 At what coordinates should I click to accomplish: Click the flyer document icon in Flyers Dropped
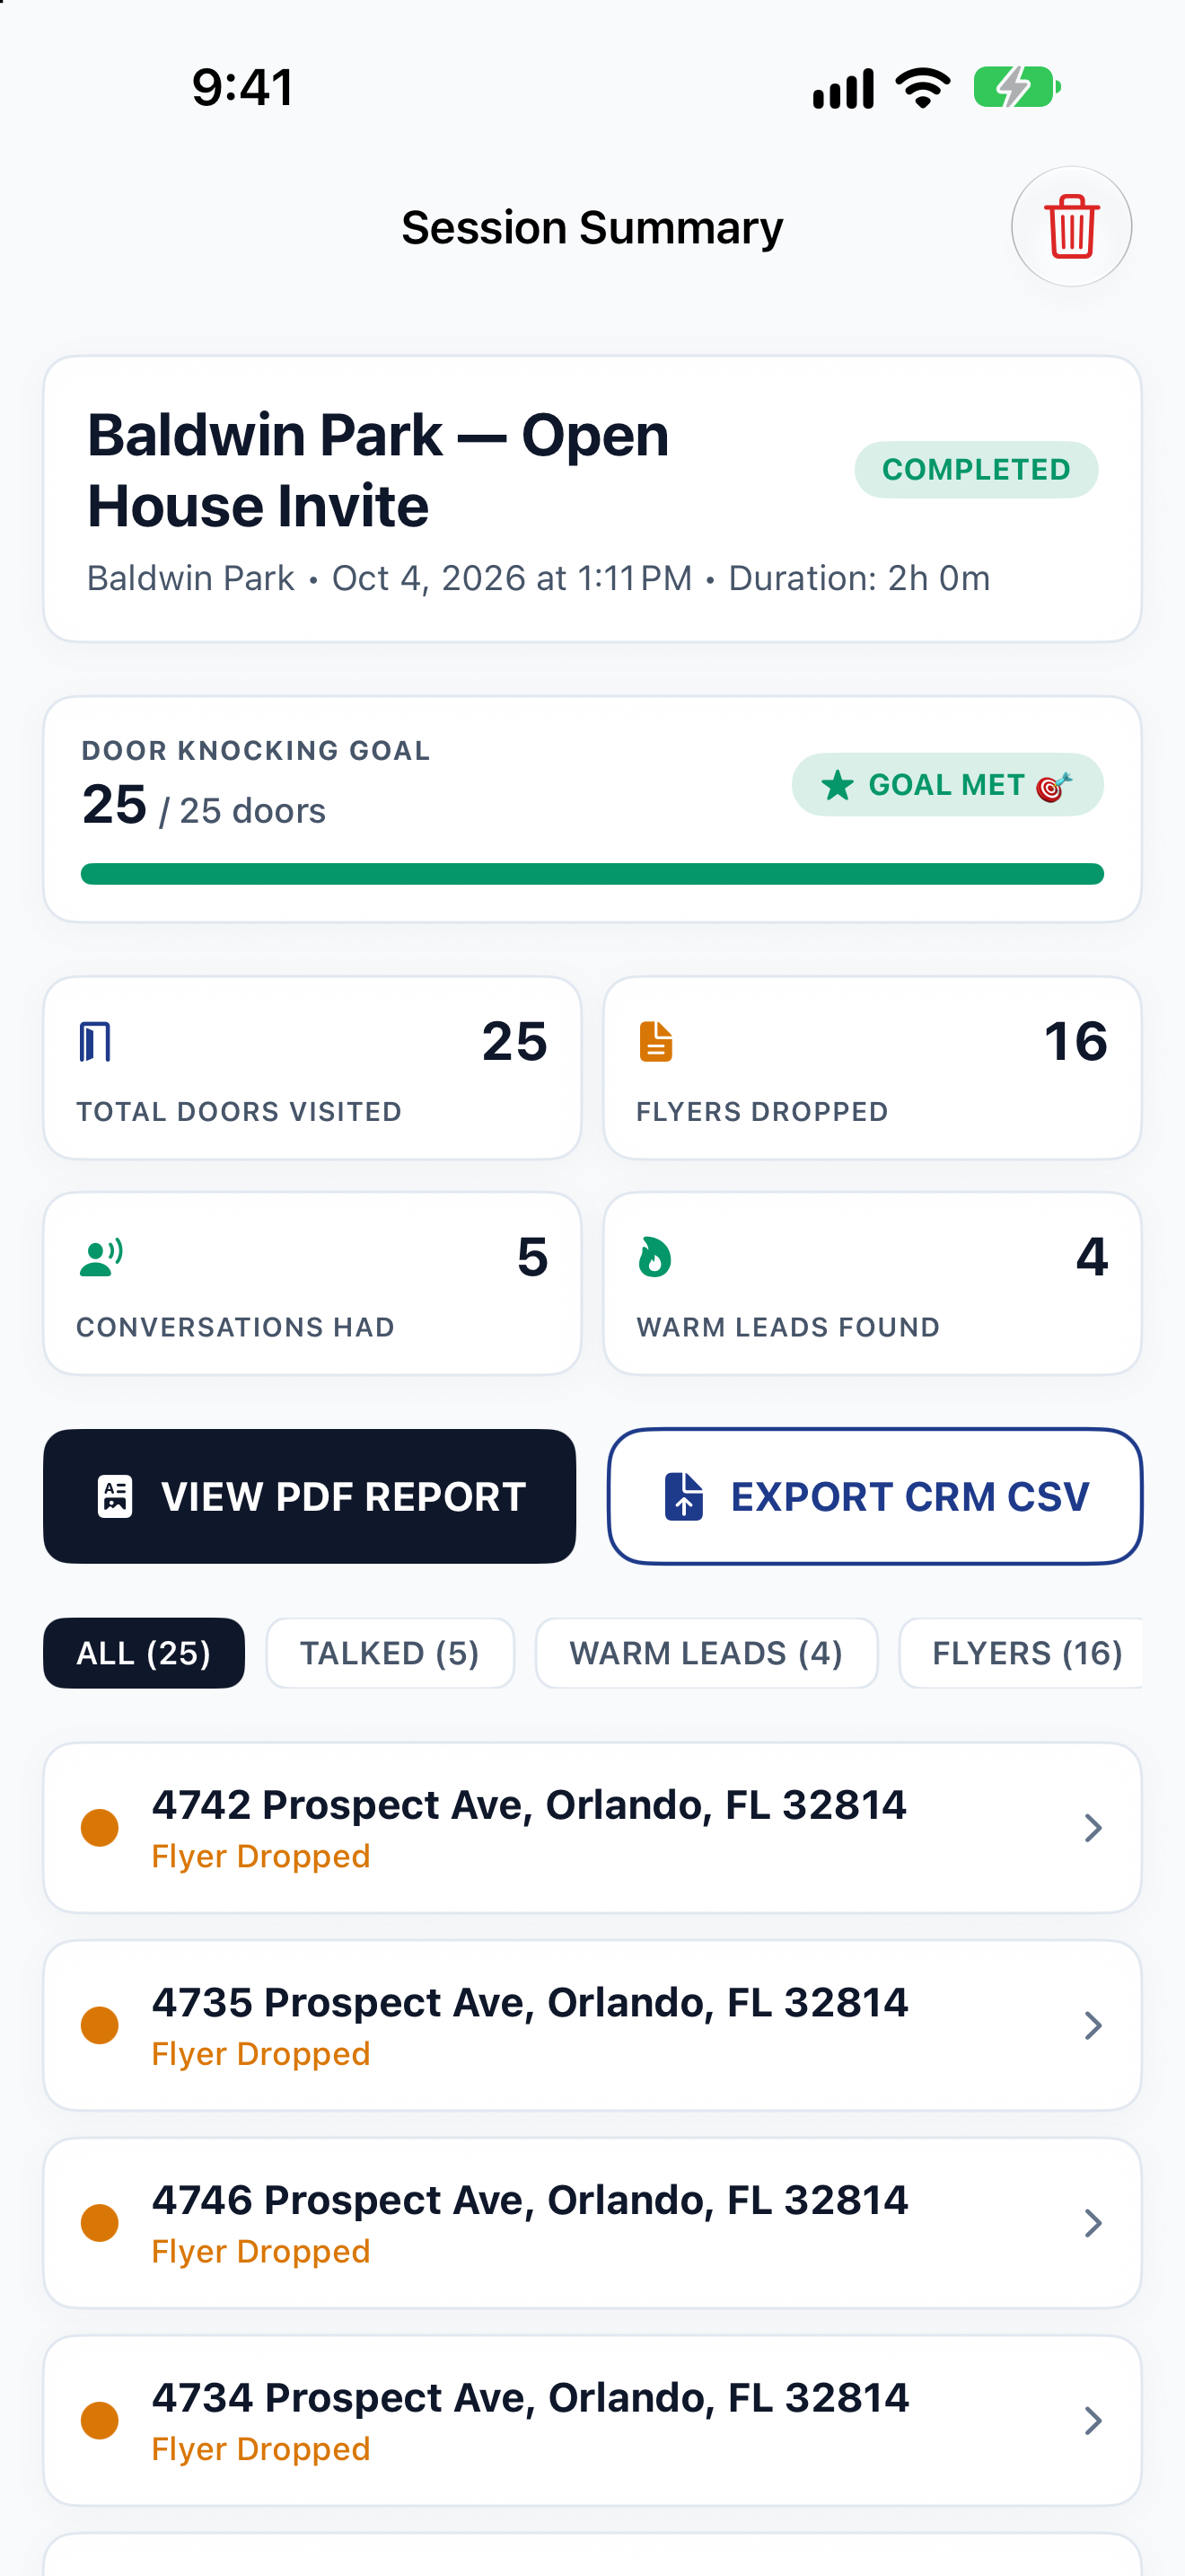(655, 1042)
